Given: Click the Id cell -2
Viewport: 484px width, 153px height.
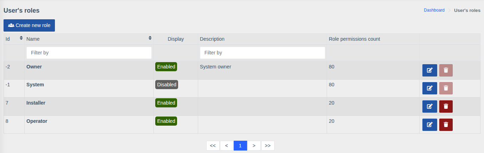Looking at the screenshot, I should coord(8,67).
